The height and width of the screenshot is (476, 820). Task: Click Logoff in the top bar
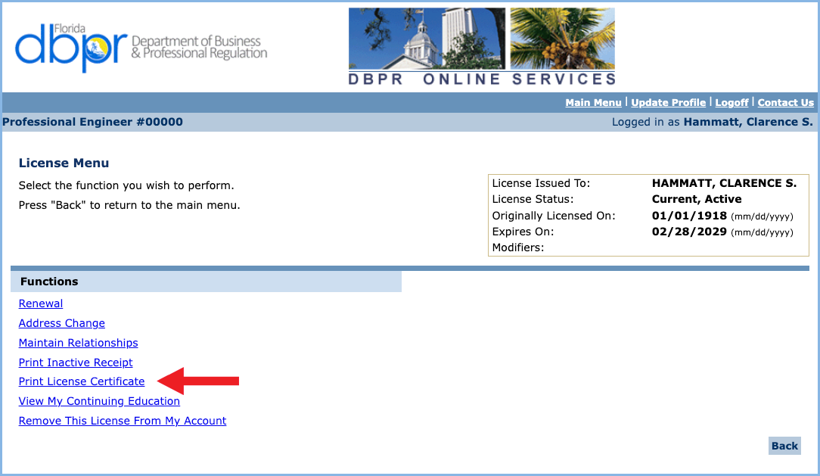[x=731, y=102]
